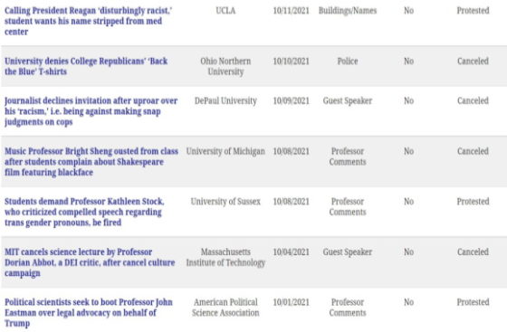Click the DePaul University cell
507x332 pixels.
click(225, 100)
